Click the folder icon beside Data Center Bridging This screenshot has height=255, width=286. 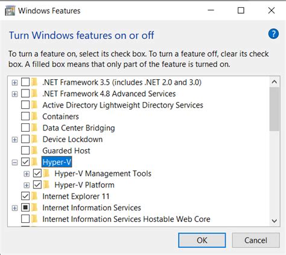click(x=34, y=127)
